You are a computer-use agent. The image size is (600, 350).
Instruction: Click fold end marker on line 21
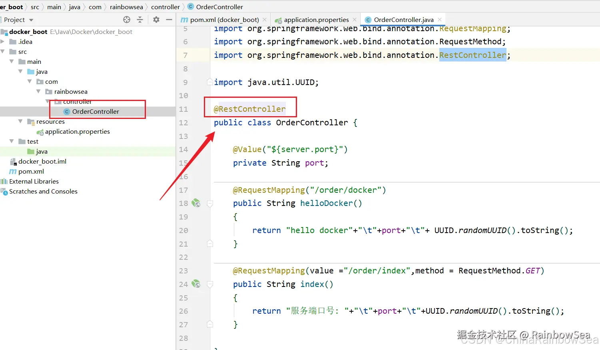210,243
